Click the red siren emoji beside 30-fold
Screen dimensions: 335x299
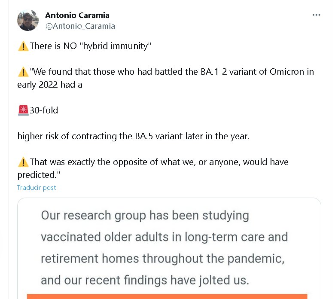(23, 110)
